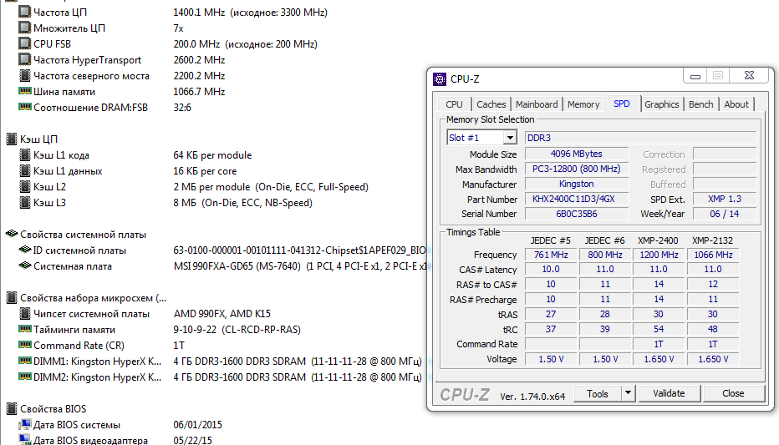This screenshot has width=779, height=445.
Task: Open the About tab in CPU-Z
Action: click(x=736, y=104)
